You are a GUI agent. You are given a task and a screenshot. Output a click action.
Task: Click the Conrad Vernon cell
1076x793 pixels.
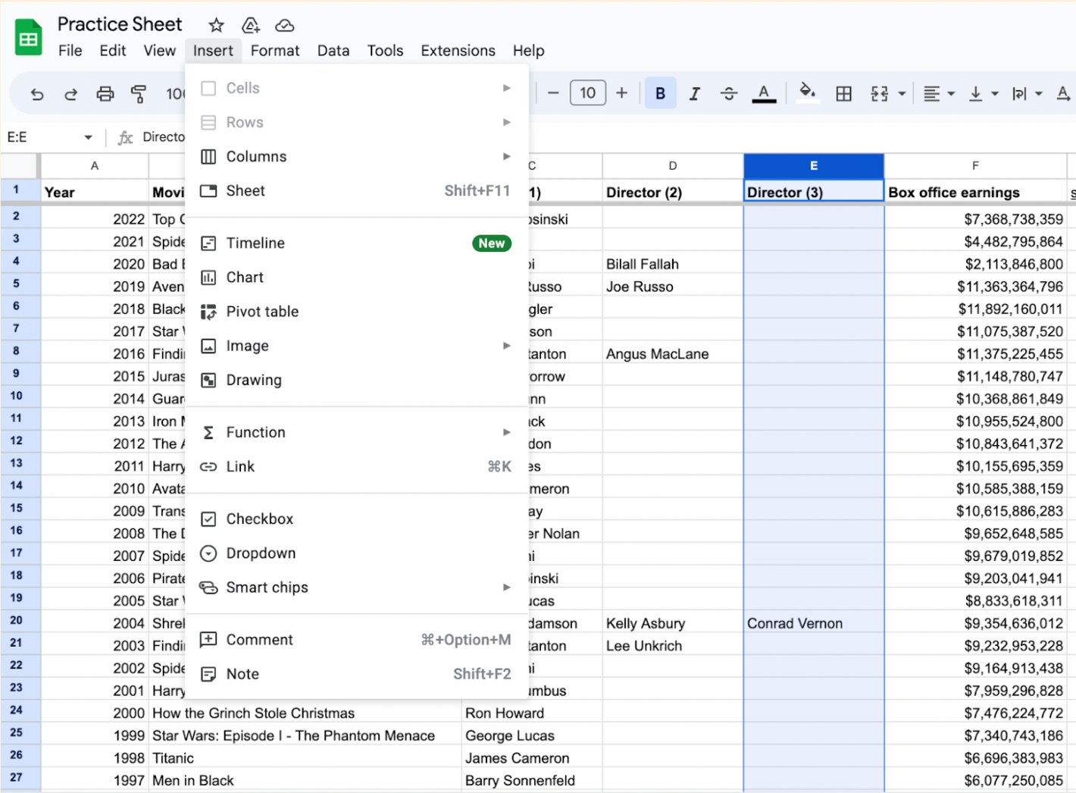click(814, 623)
